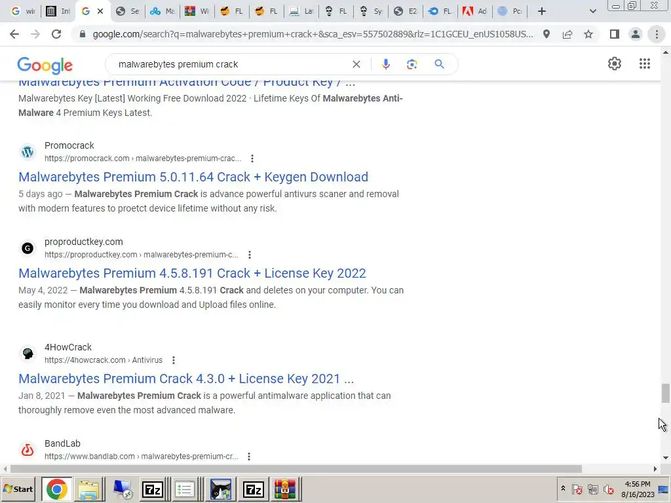Submit search with magnifier icon
Screen dimensions: 671x503
tap(439, 64)
